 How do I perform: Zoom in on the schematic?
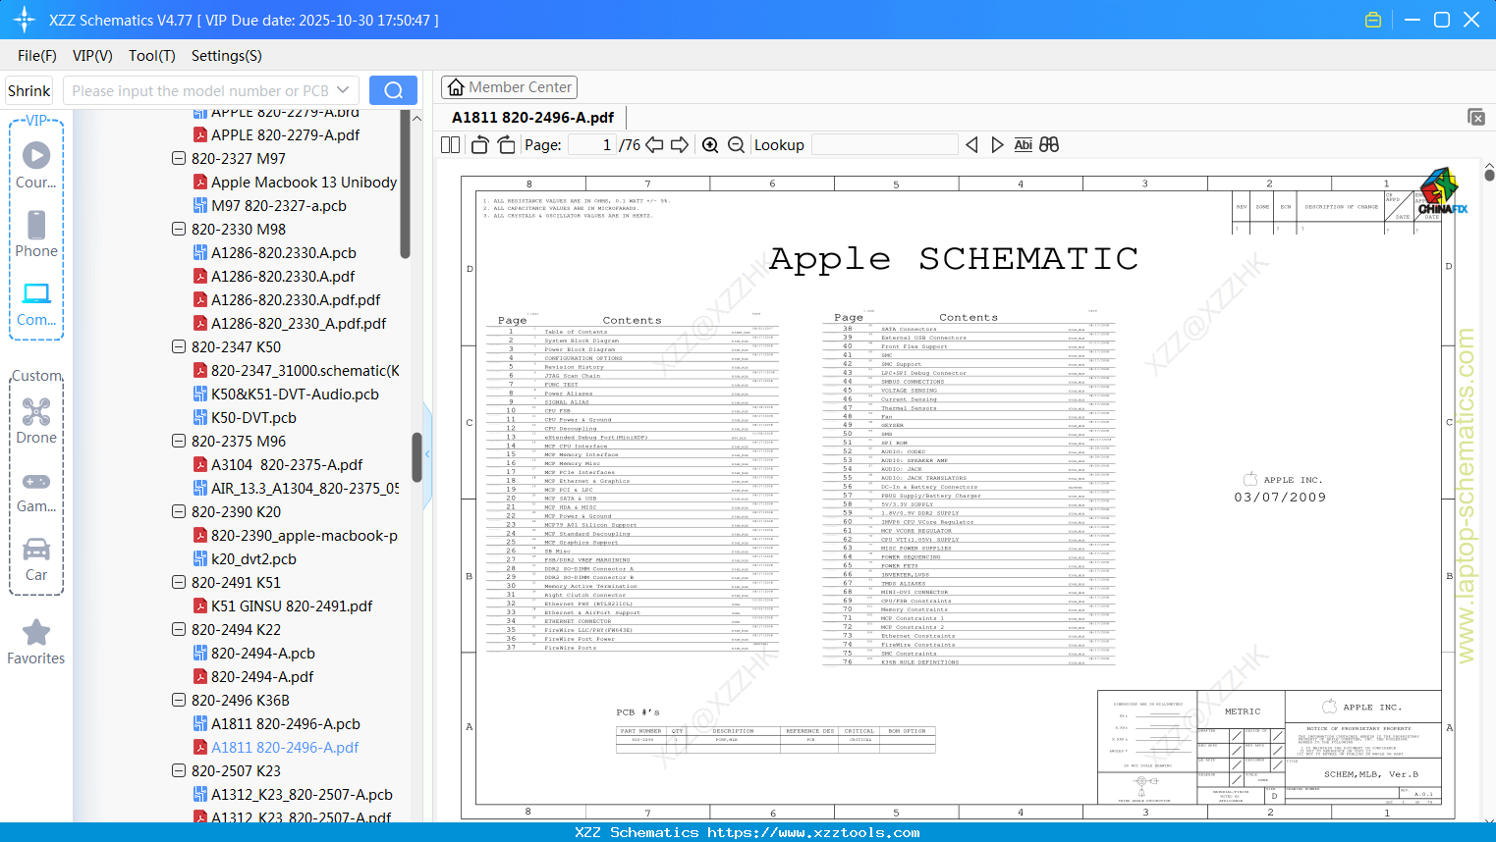click(x=711, y=145)
